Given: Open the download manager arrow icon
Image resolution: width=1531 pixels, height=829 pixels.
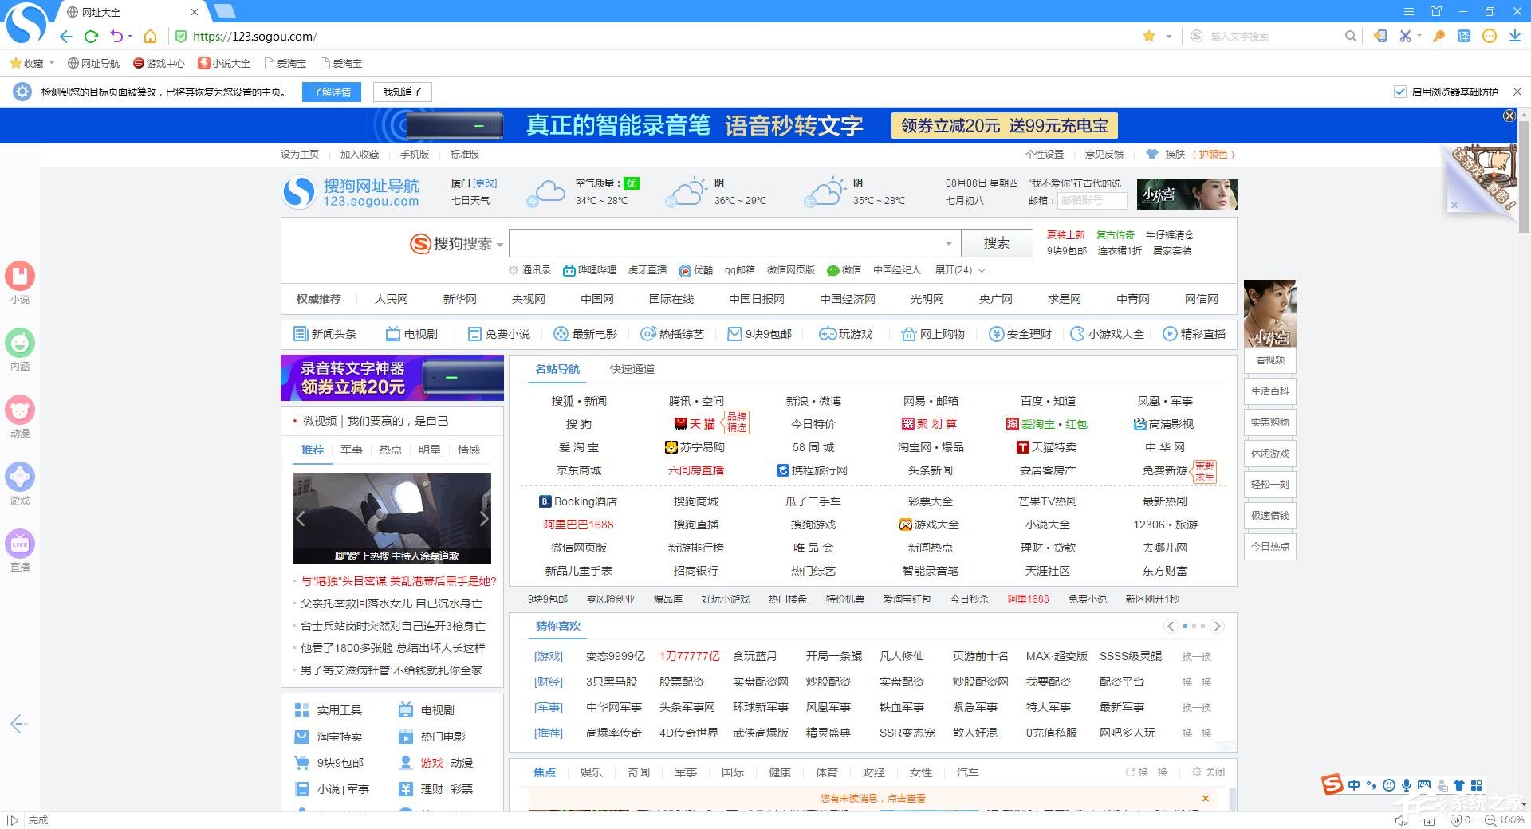Looking at the screenshot, I should [1514, 36].
